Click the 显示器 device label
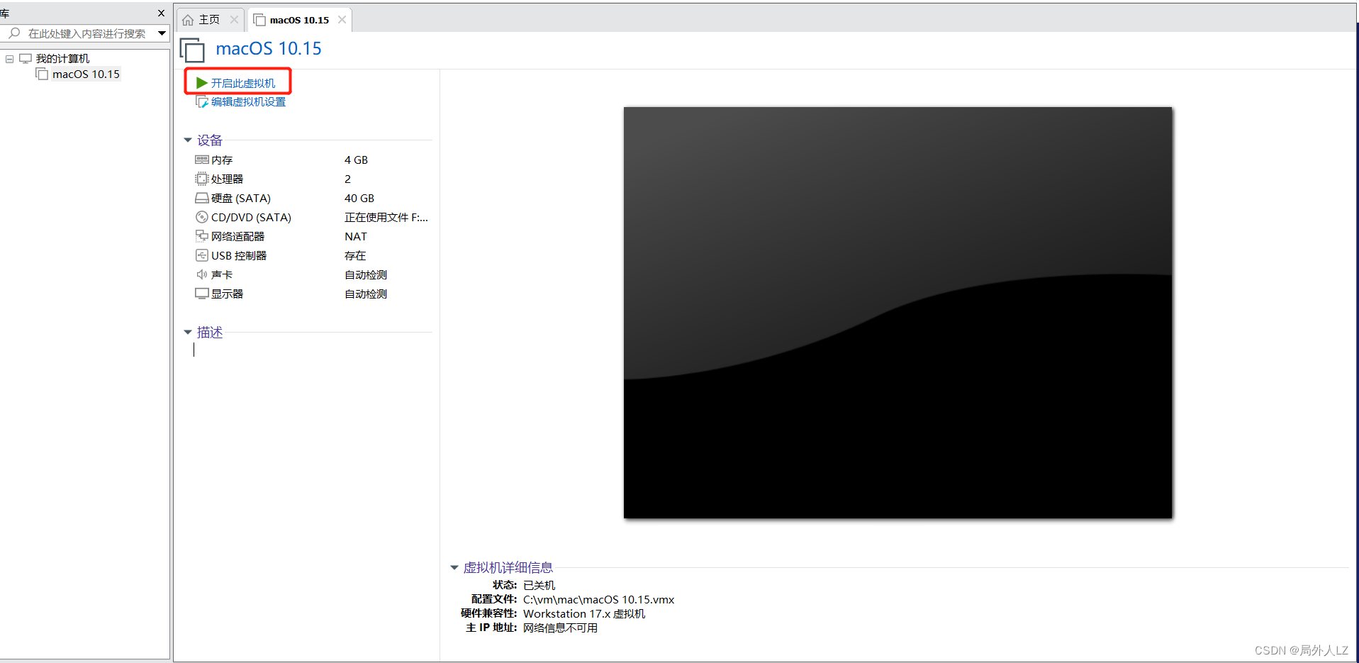The width and height of the screenshot is (1359, 663). coord(227,294)
